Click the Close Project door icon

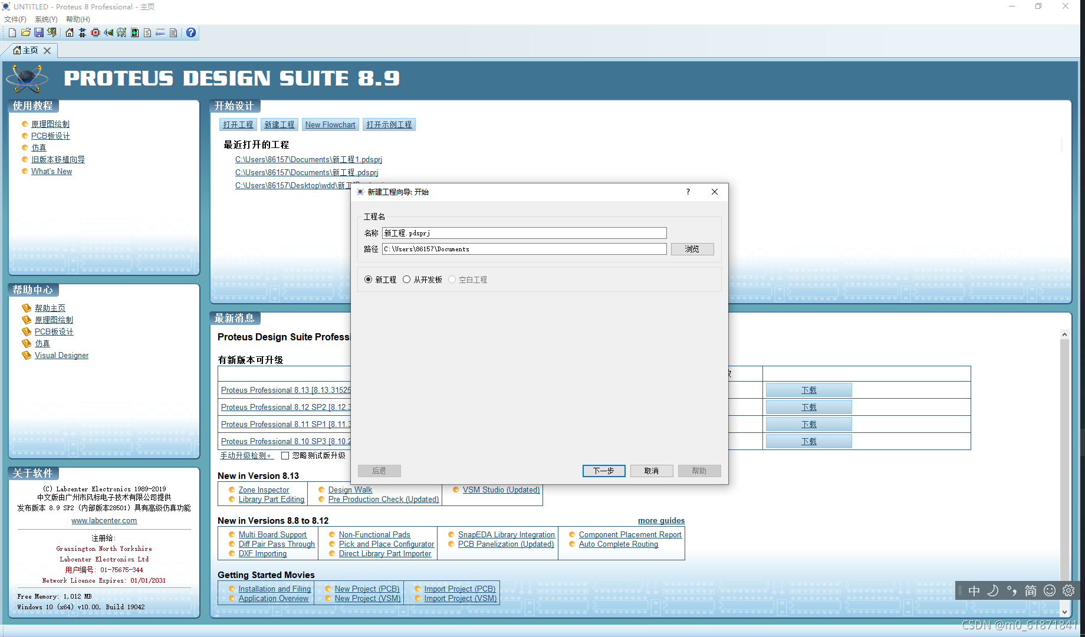pos(52,33)
